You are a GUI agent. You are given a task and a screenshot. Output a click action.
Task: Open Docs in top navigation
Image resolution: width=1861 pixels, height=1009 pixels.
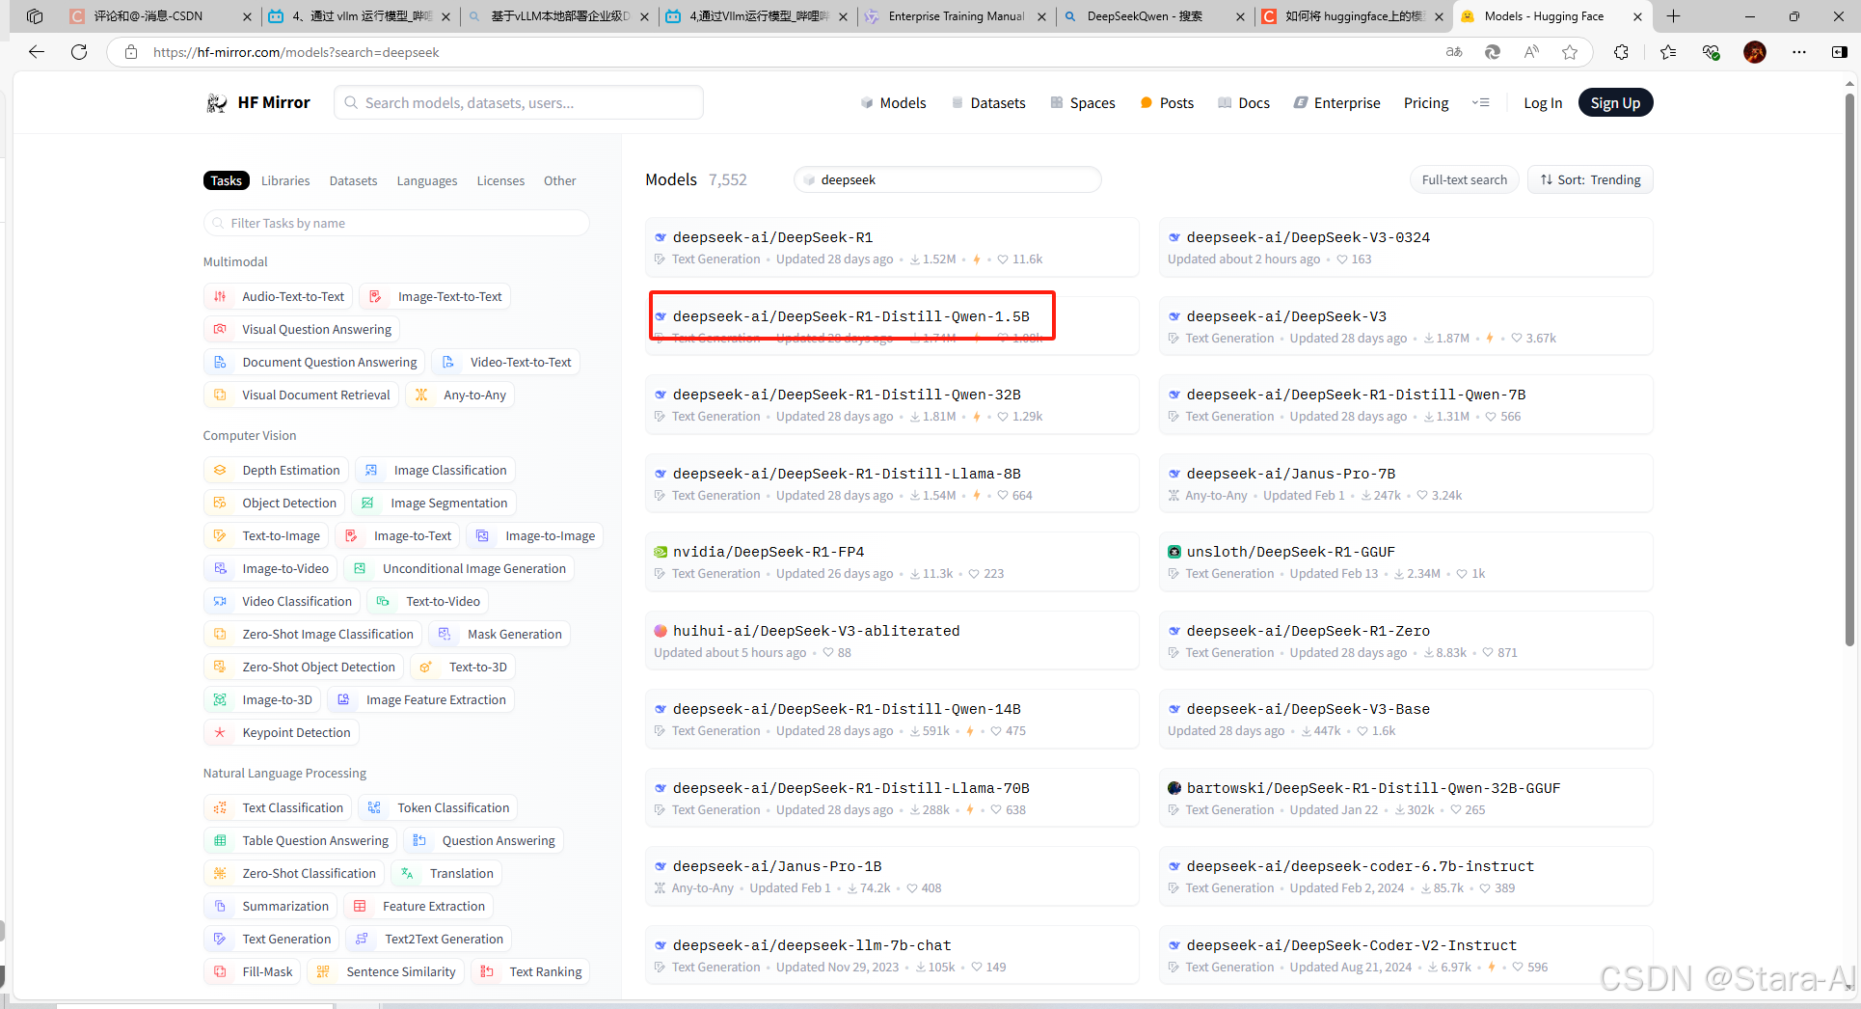pyautogui.click(x=1244, y=102)
